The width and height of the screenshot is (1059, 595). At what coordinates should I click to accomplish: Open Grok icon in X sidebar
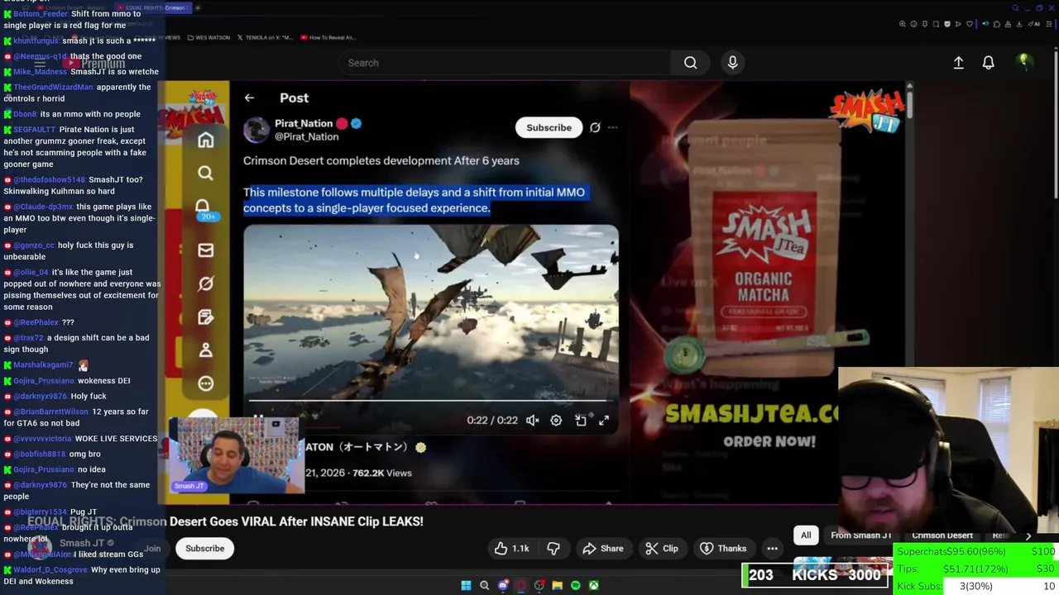click(x=205, y=283)
